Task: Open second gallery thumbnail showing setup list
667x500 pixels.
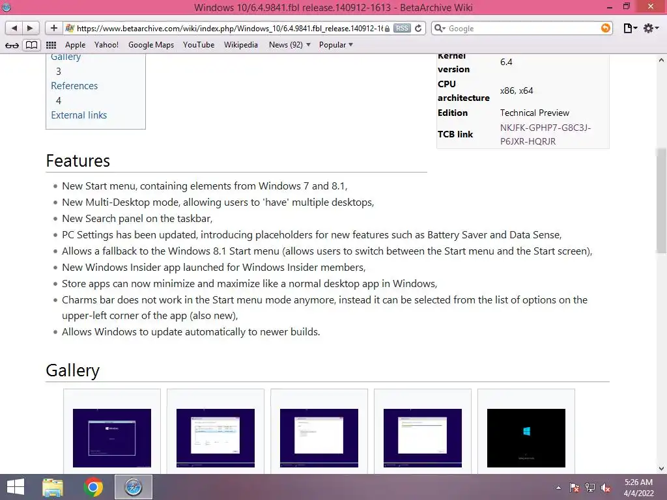Action: (215, 438)
